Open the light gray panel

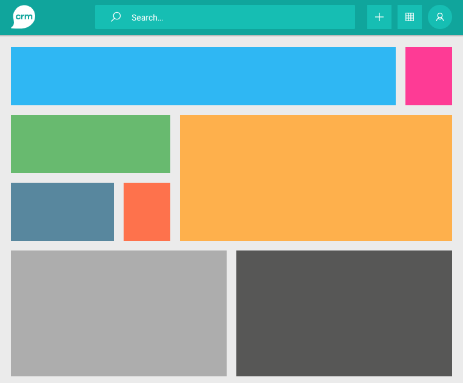point(119,313)
